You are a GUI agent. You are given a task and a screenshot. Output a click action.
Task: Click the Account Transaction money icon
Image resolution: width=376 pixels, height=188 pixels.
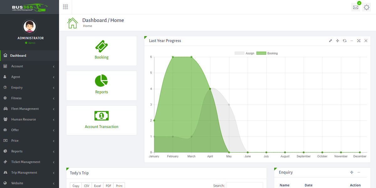(102, 116)
